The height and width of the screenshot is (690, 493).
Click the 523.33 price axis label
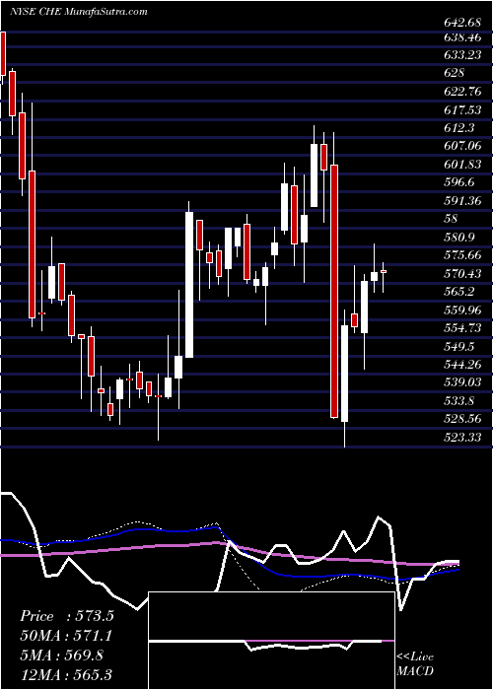click(461, 437)
